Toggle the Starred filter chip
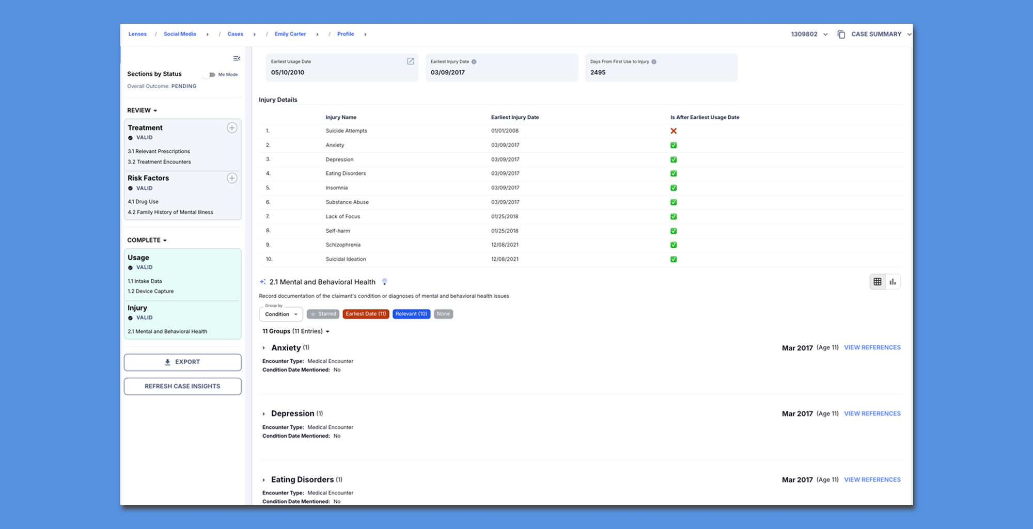The image size is (1033, 529). (x=323, y=314)
